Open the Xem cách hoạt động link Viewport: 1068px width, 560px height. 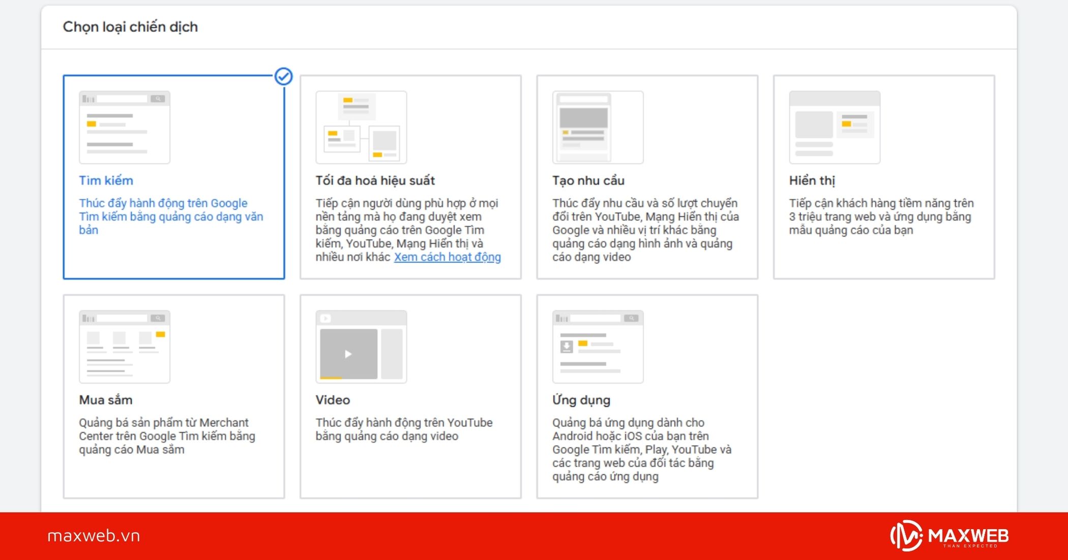[447, 257]
